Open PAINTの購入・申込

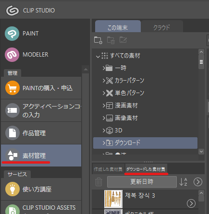point(41,88)
